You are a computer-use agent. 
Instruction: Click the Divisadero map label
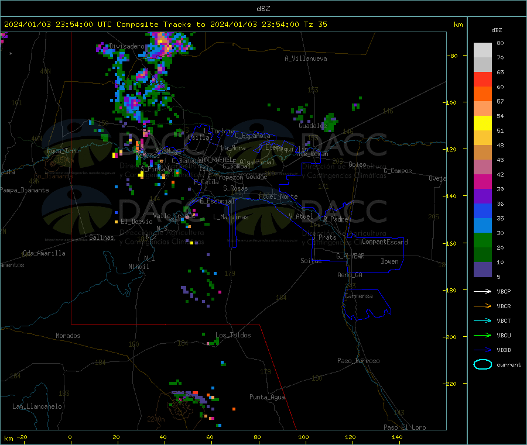pyautogui.click(x=126, y=46)
